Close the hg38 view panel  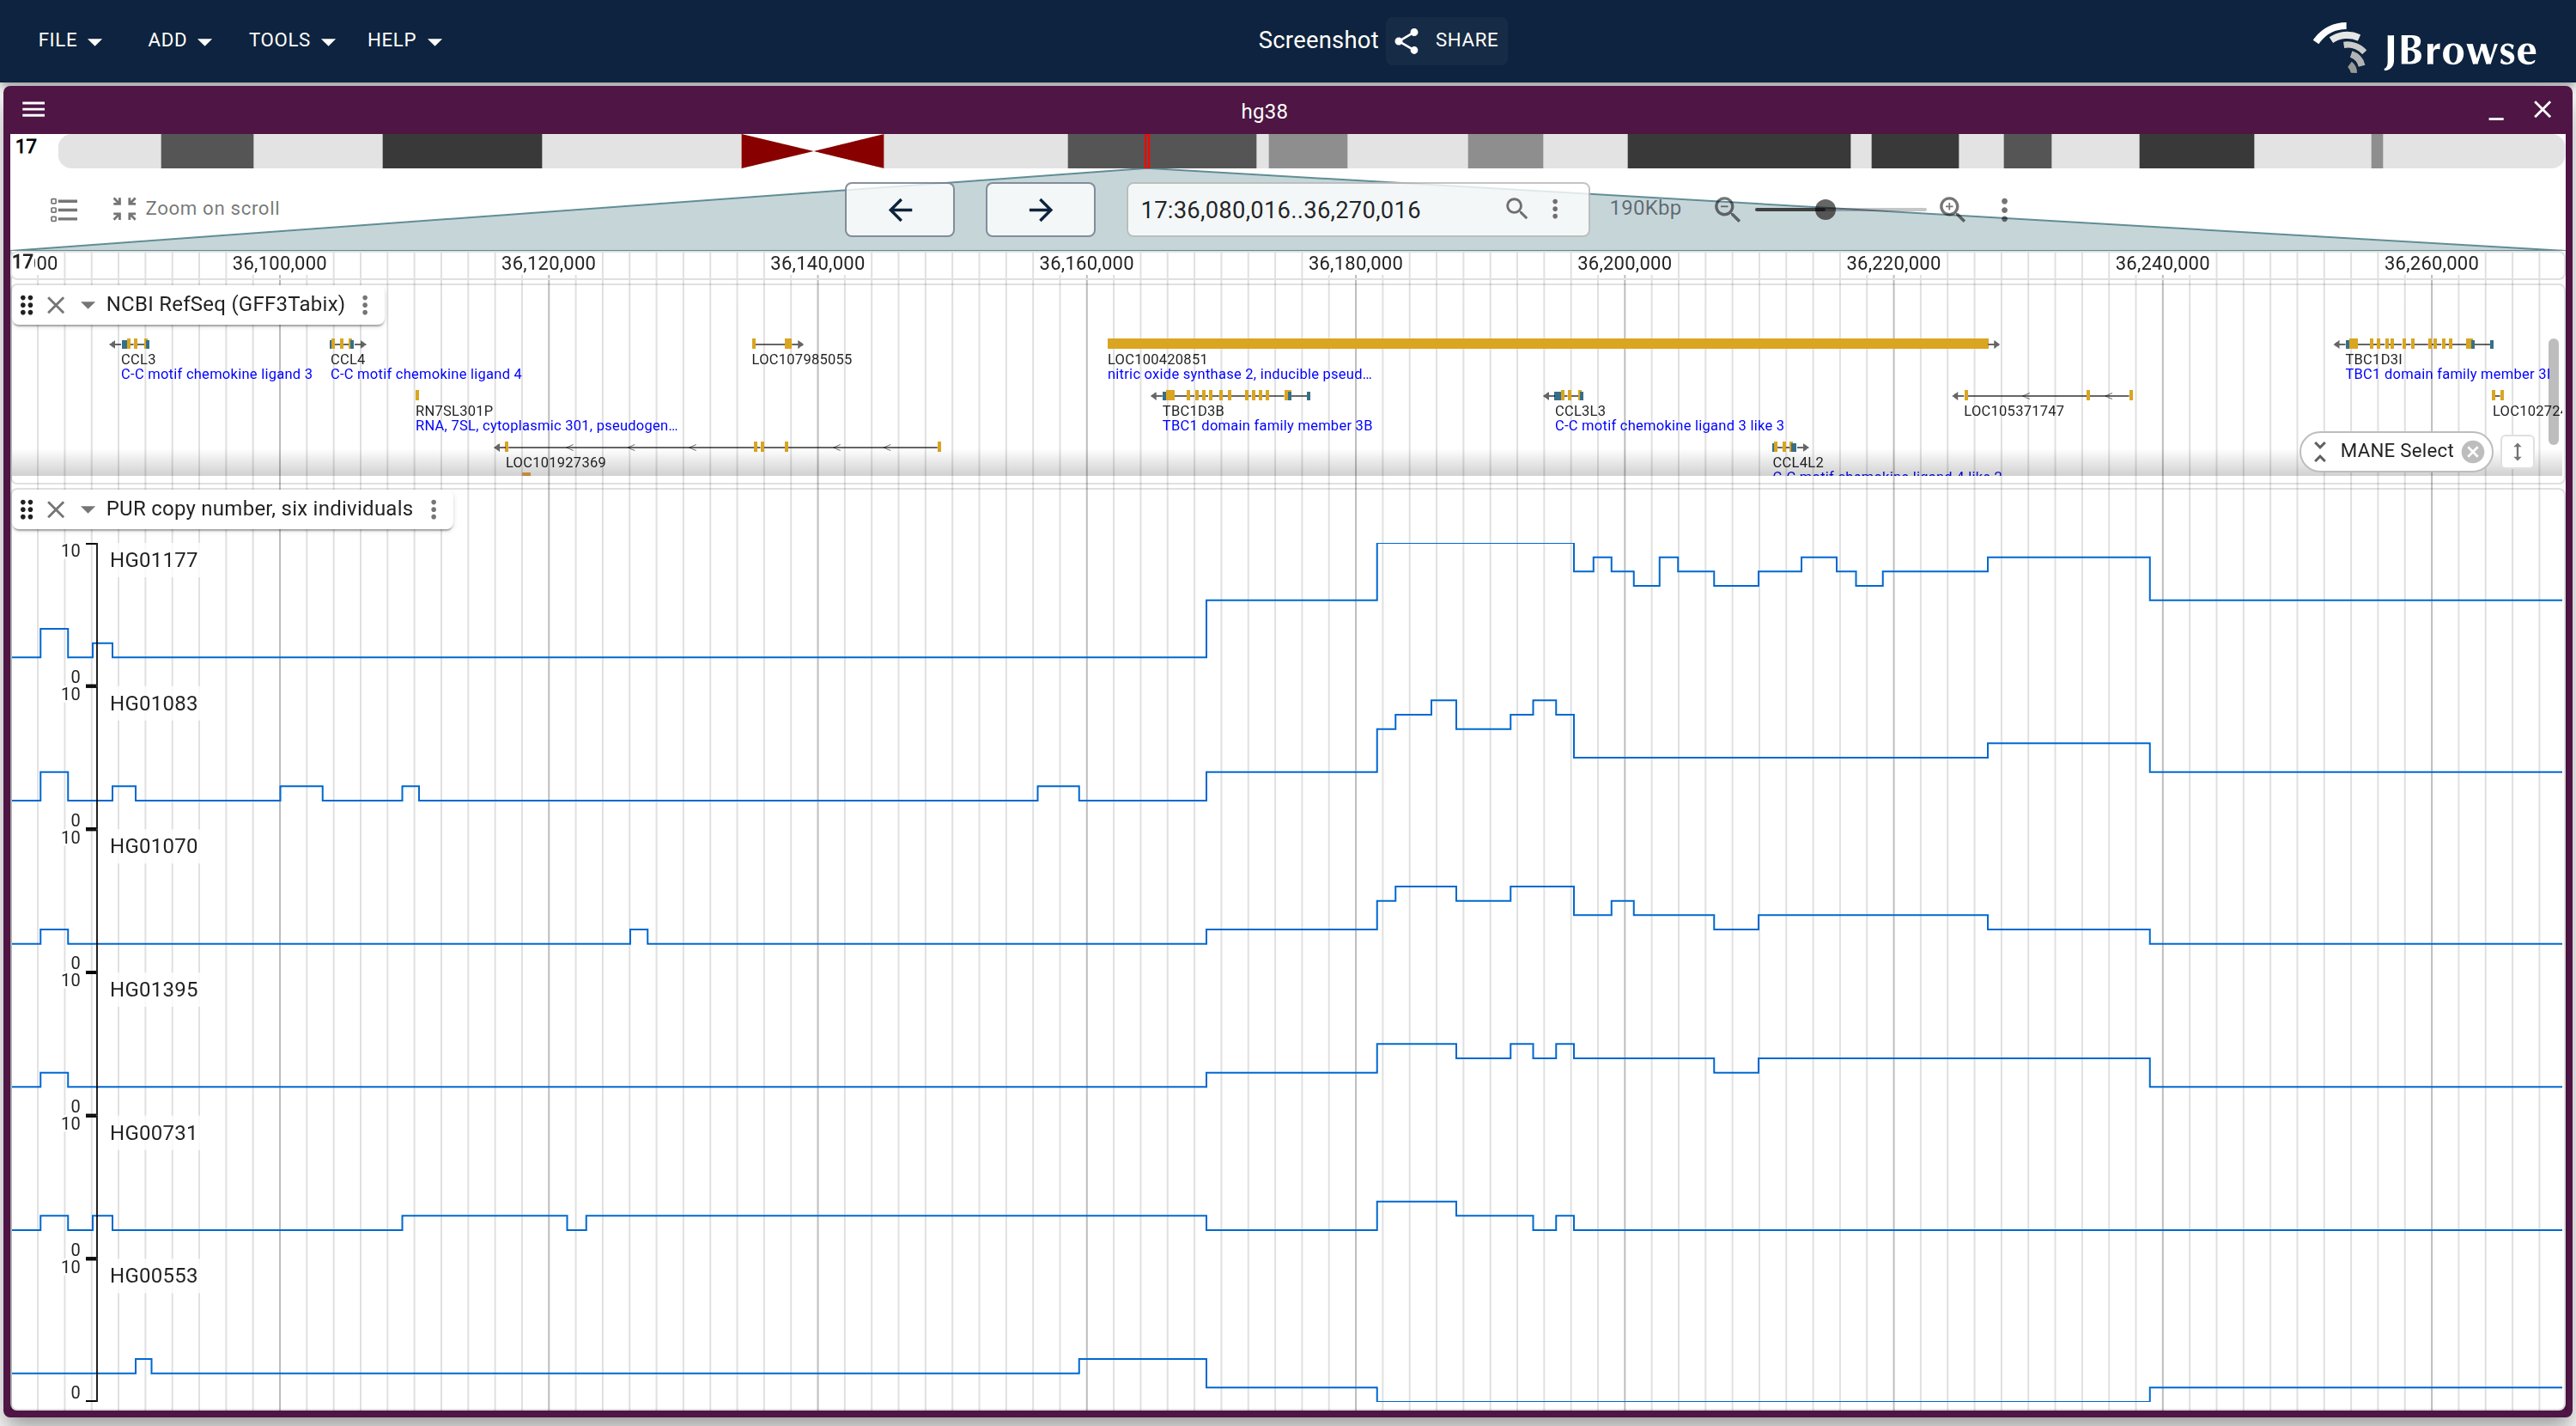2542,109
